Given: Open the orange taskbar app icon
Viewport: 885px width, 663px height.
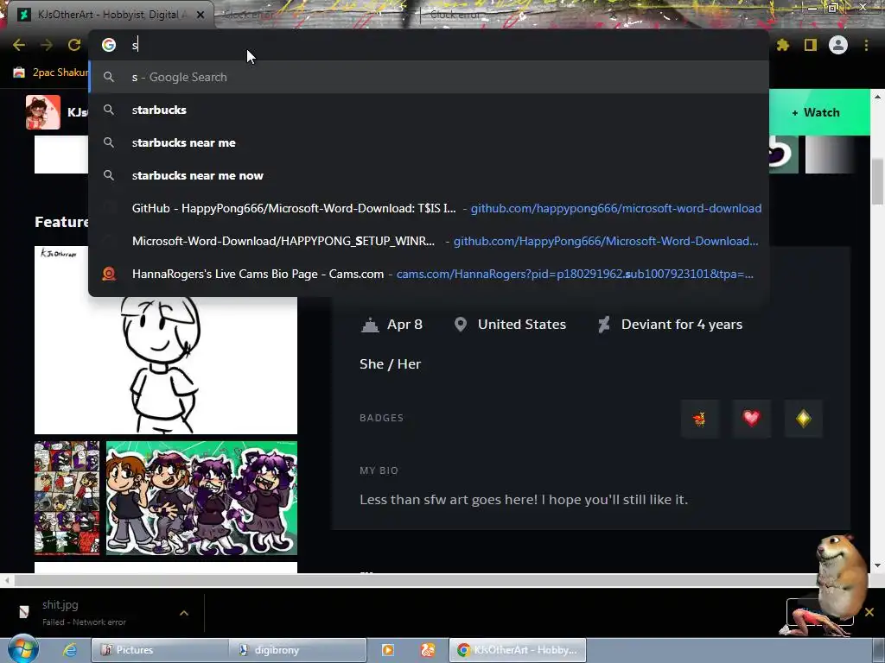Looking at the screenshot, I should point(428,650).
